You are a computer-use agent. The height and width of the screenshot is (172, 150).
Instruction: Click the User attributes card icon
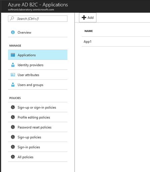[x=13, y=75]
